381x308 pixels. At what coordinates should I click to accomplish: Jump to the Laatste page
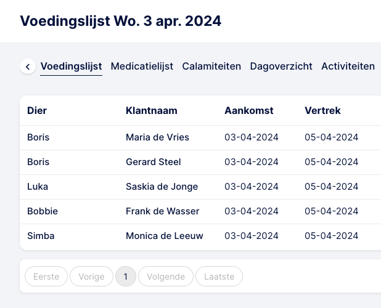219,277
